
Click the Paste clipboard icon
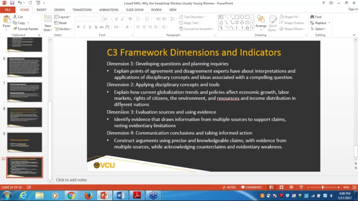coord(6,20)
